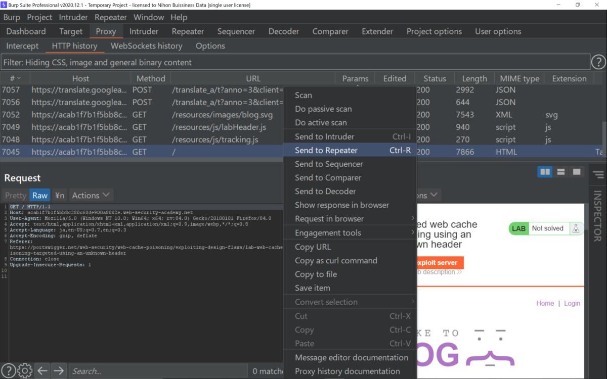Switch to the Repeater tab

188,31
